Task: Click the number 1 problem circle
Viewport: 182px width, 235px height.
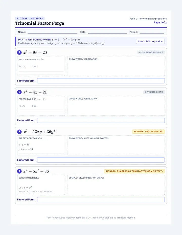Action: [19, 52]
